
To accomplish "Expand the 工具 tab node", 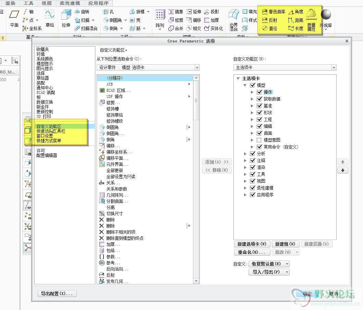I will click(x=245, y=174).
